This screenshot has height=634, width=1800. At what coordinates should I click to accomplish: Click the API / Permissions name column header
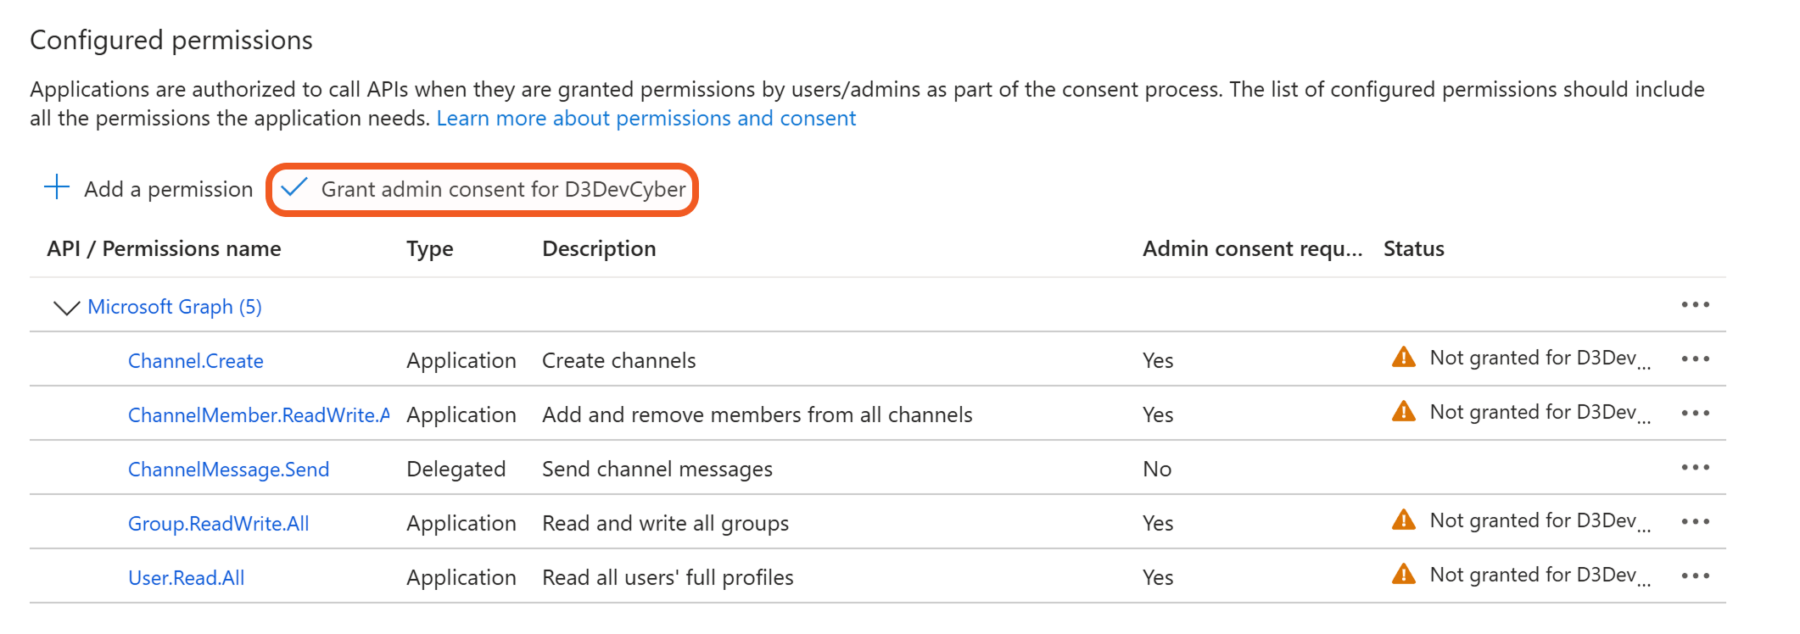(x=164, y=249)
